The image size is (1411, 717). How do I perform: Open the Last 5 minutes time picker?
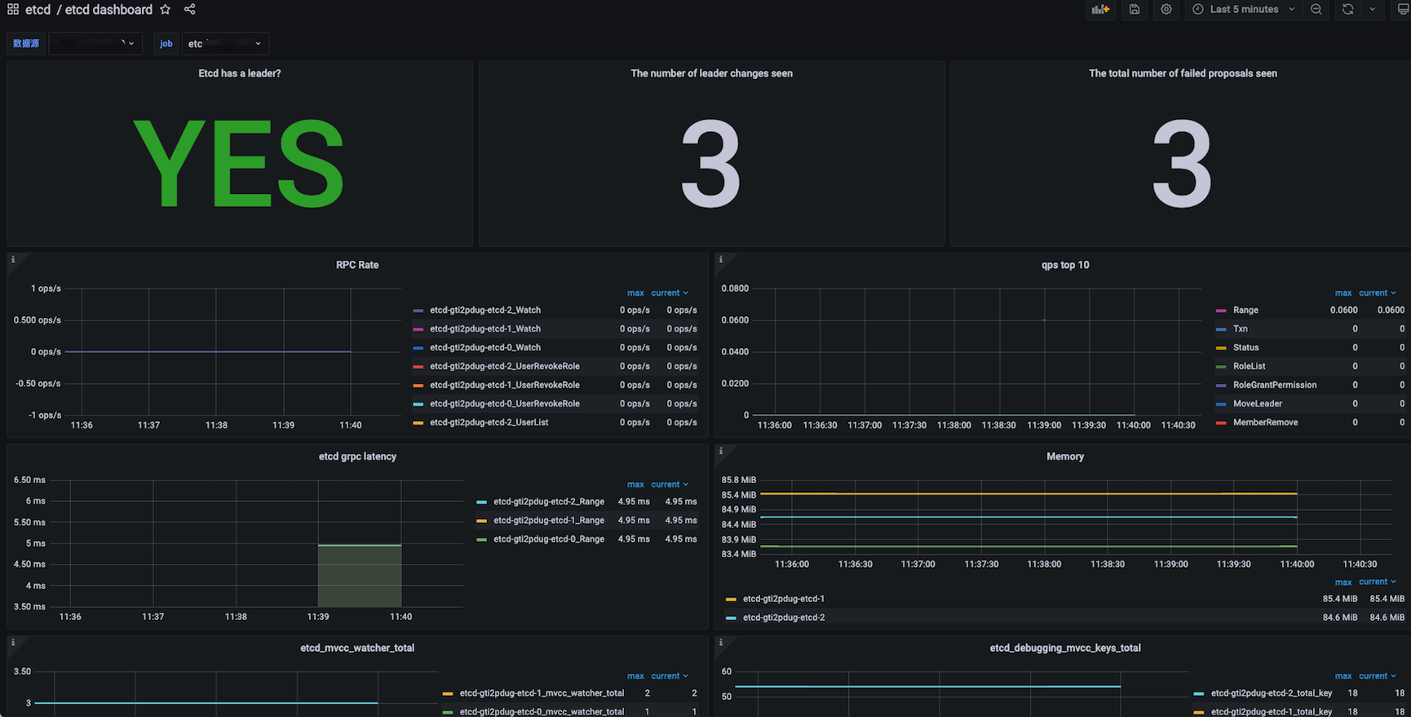tap(1244, 10)
